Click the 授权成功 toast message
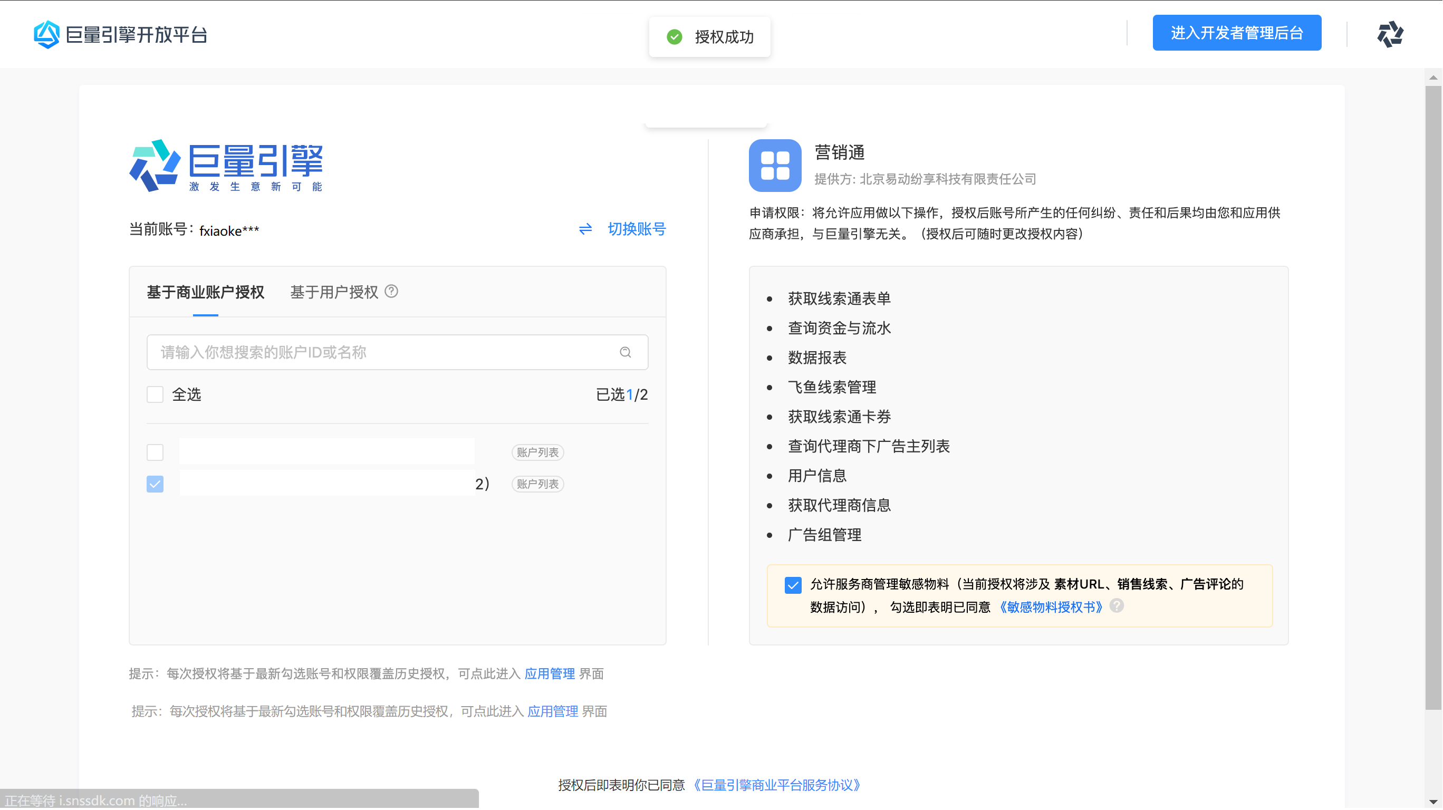1443x810 pixels. pos(709,37)
